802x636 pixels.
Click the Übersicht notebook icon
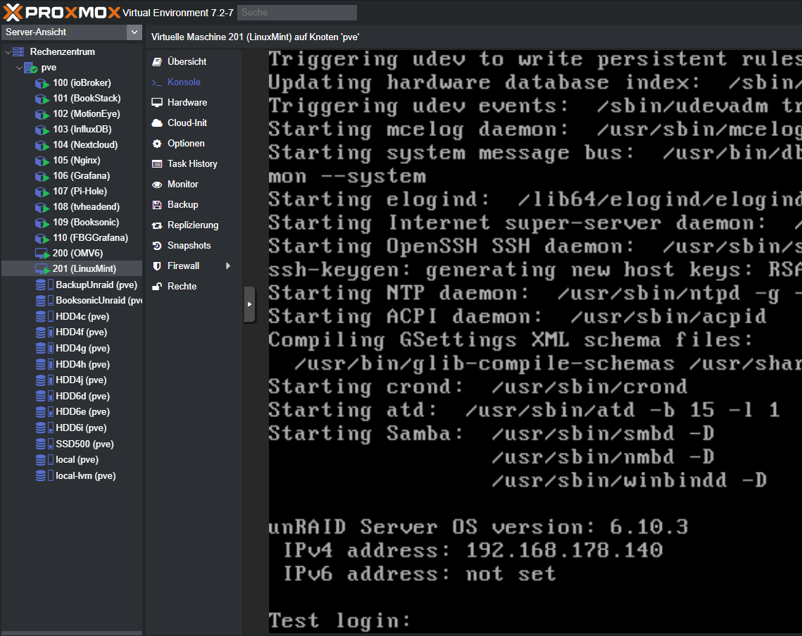pos(157,62)
